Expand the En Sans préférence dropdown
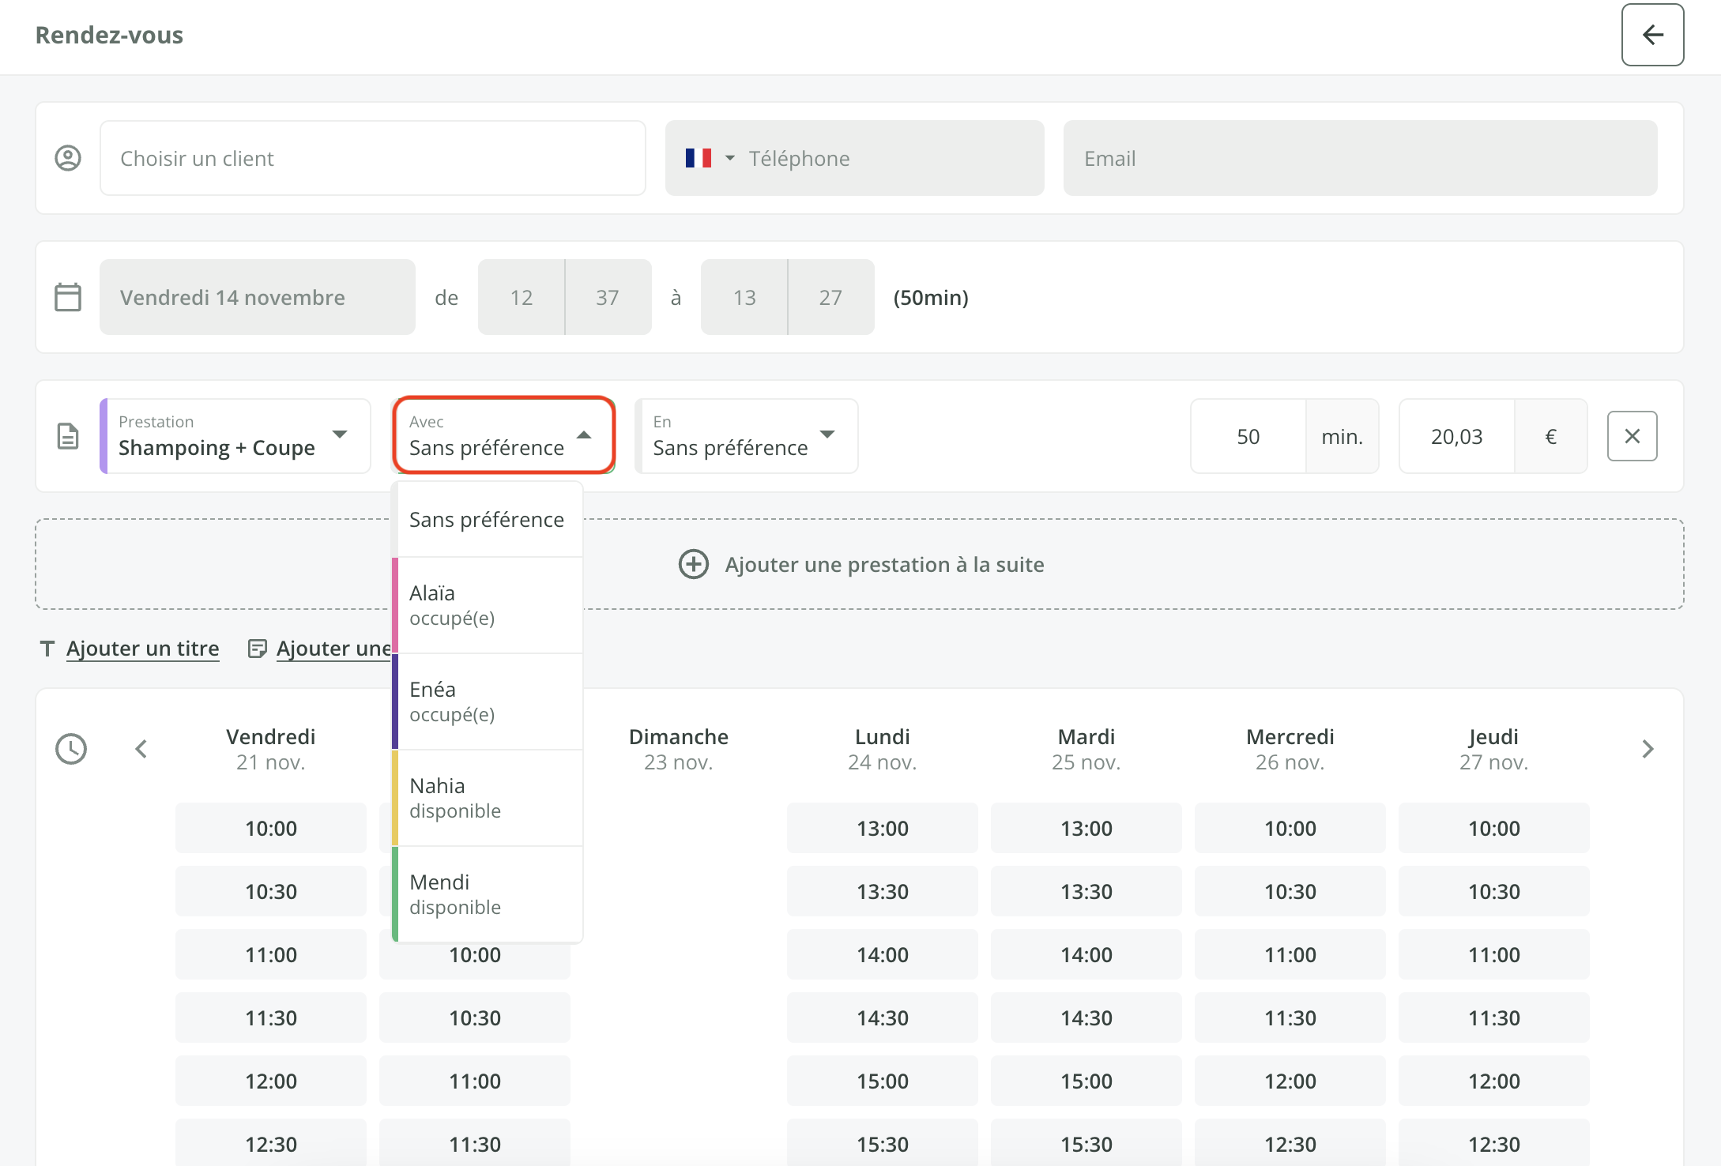1721x1166 pixels. click(x=746, y=436)
